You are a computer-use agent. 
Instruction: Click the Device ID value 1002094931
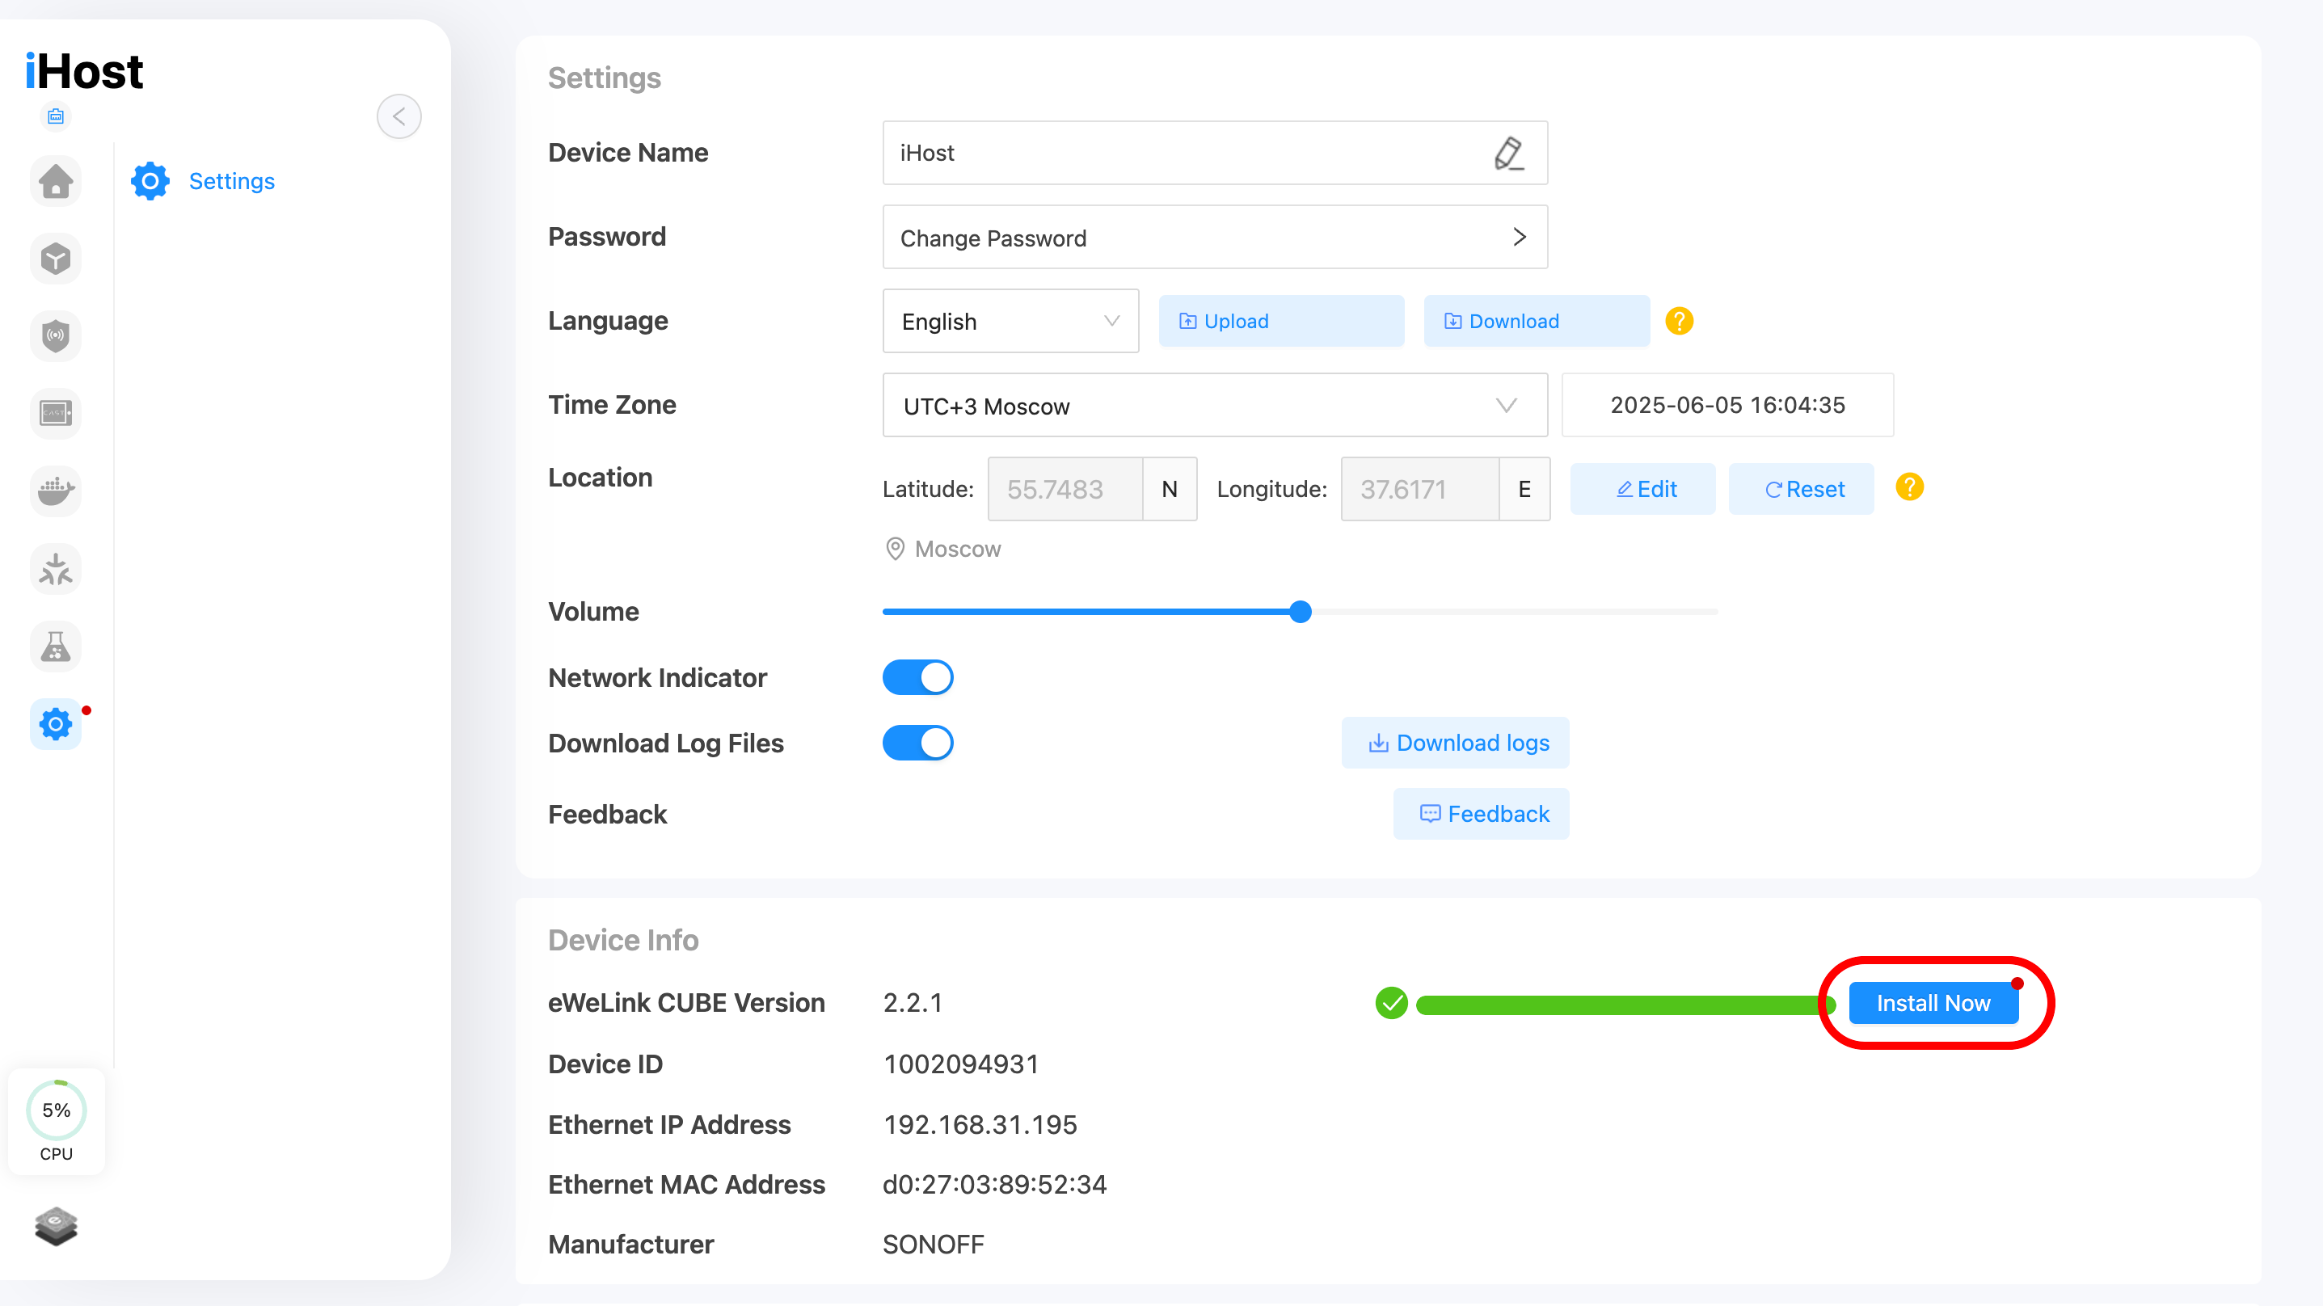tap(960, 1065)
